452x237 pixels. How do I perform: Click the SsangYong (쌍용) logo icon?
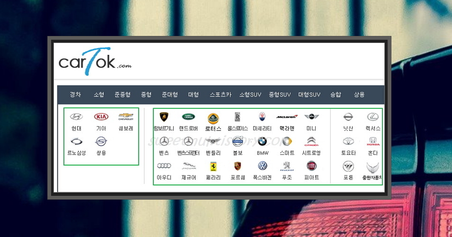click(101, 141)
